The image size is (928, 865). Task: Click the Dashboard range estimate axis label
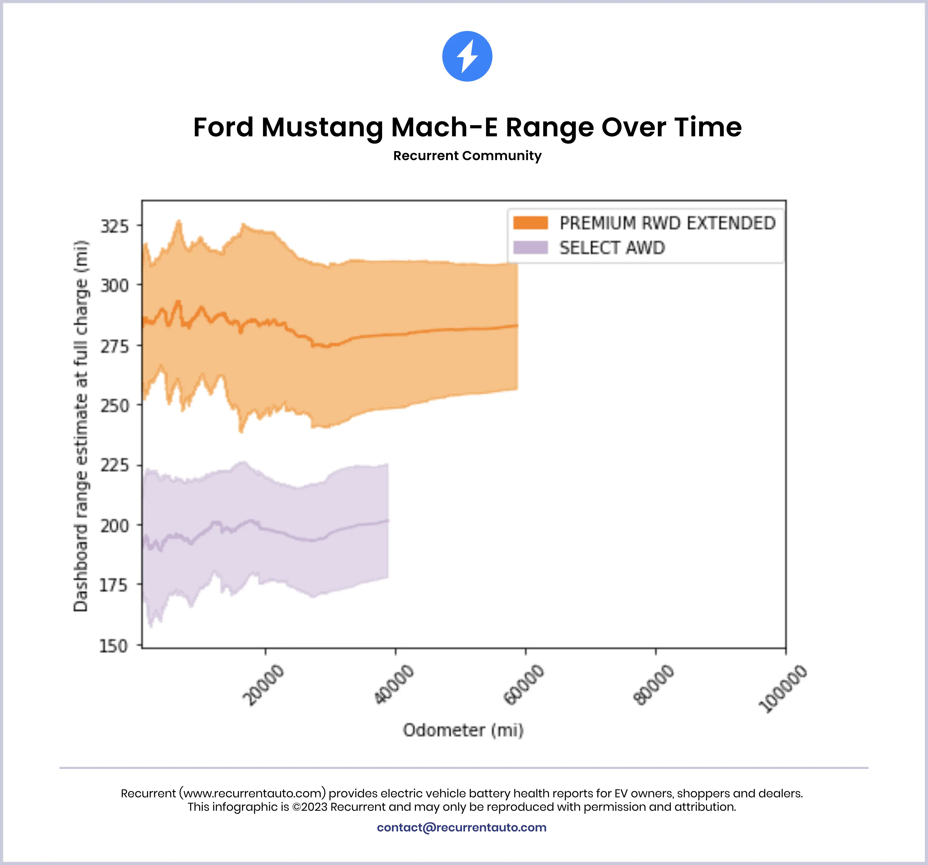point(81,426)
